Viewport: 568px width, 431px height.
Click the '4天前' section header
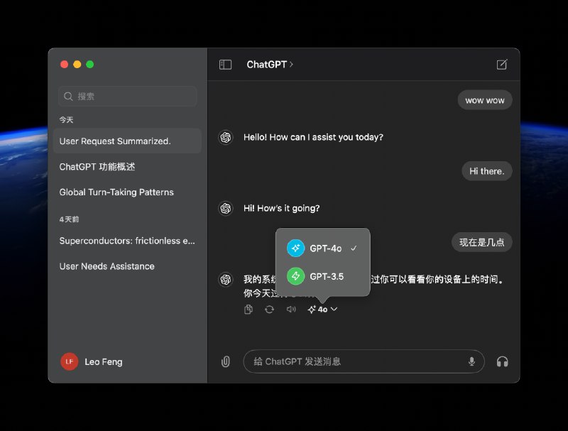coord(69,219)
